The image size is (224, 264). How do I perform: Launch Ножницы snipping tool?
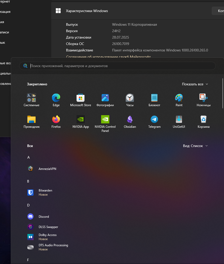[x=204, y=100]
